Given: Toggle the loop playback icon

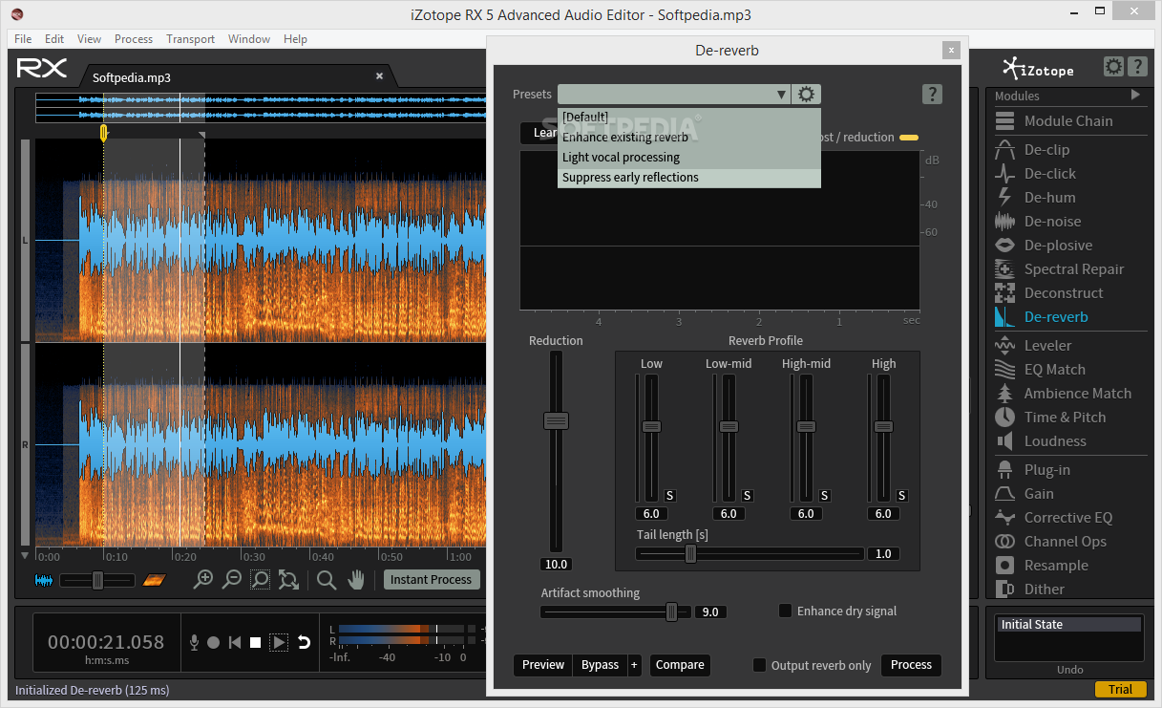Looking at the screenshot, I should pyautogui.click(x=305, y=643).
